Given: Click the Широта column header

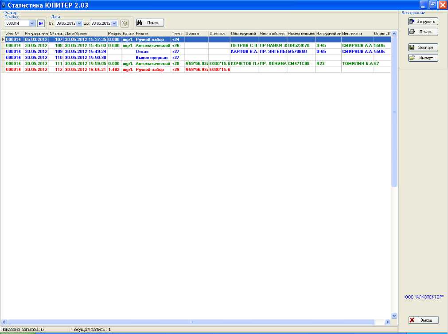Looking at the screenshot, I should pos(196,33).
